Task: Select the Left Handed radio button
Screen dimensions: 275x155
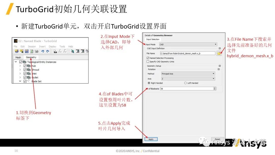Action: [x=185, y=83]
